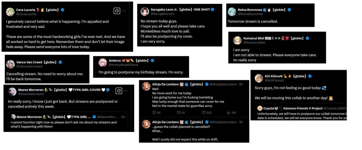This screenshot has height=150, width=362.
Task: Open Vance Van Creed's profile picture
Action: click(x=11, y=64)
